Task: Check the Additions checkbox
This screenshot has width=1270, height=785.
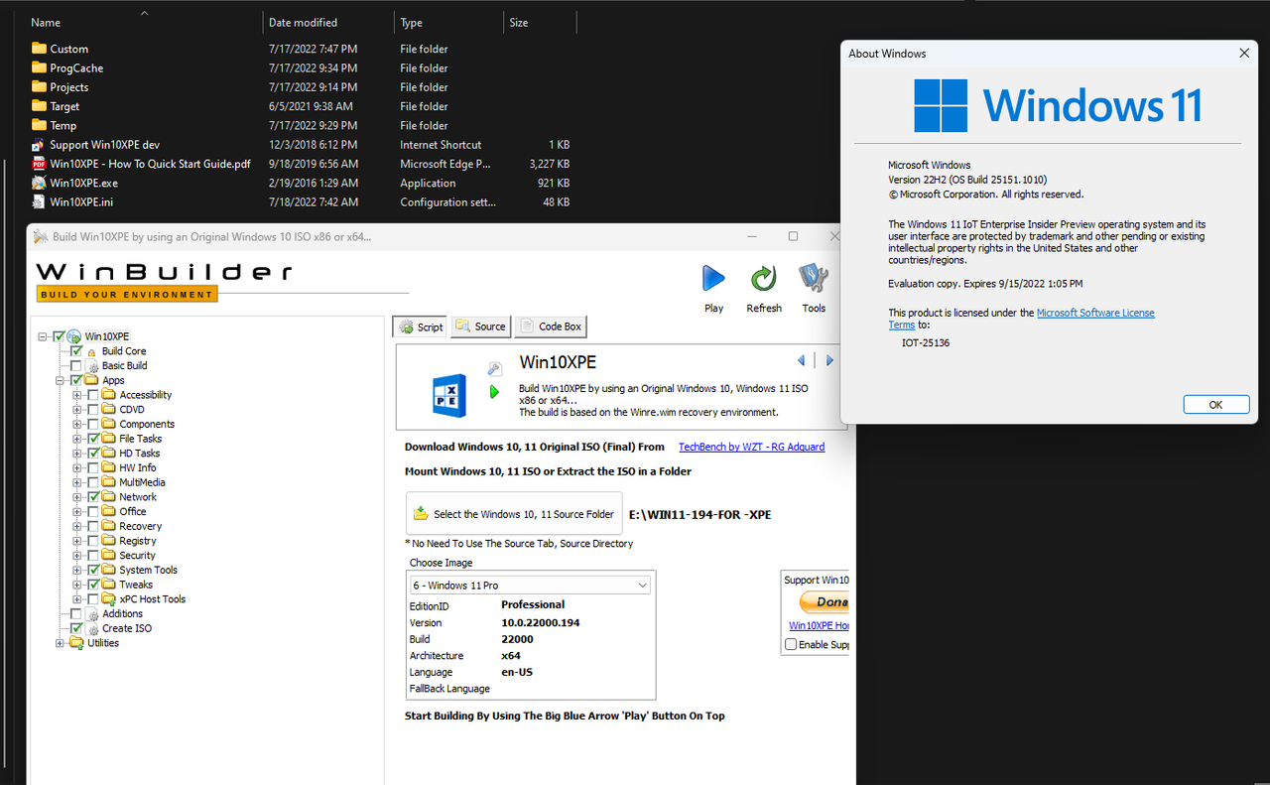Action: click(76, 614)
